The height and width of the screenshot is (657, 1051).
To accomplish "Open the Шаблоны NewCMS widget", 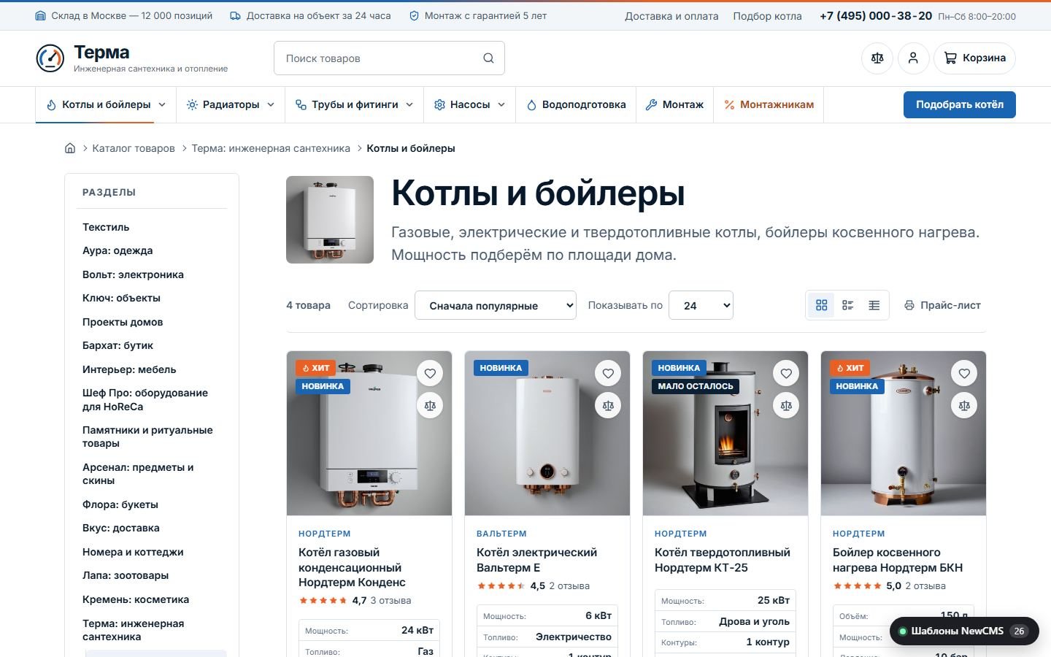I will (x=964, y=631).
